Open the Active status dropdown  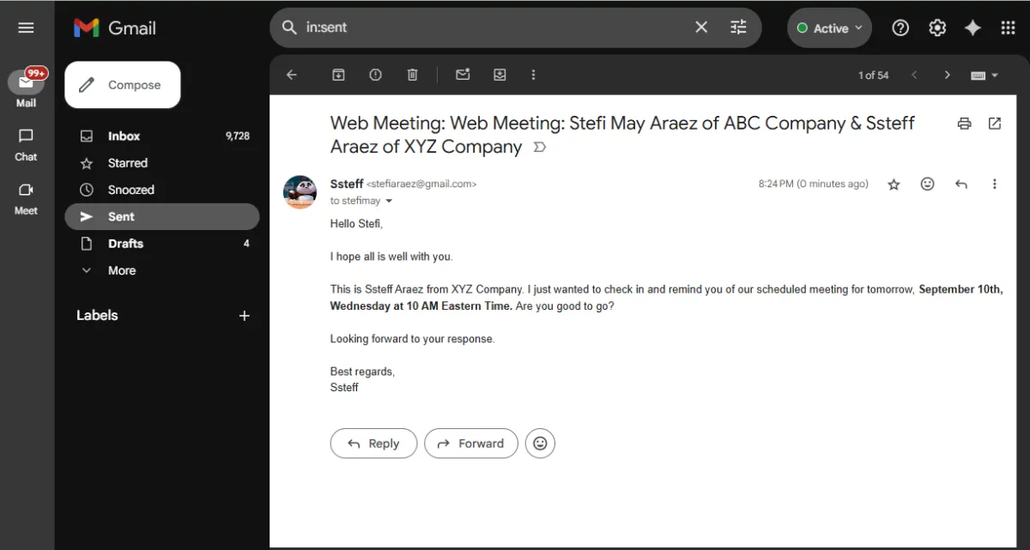pos(829,28)
